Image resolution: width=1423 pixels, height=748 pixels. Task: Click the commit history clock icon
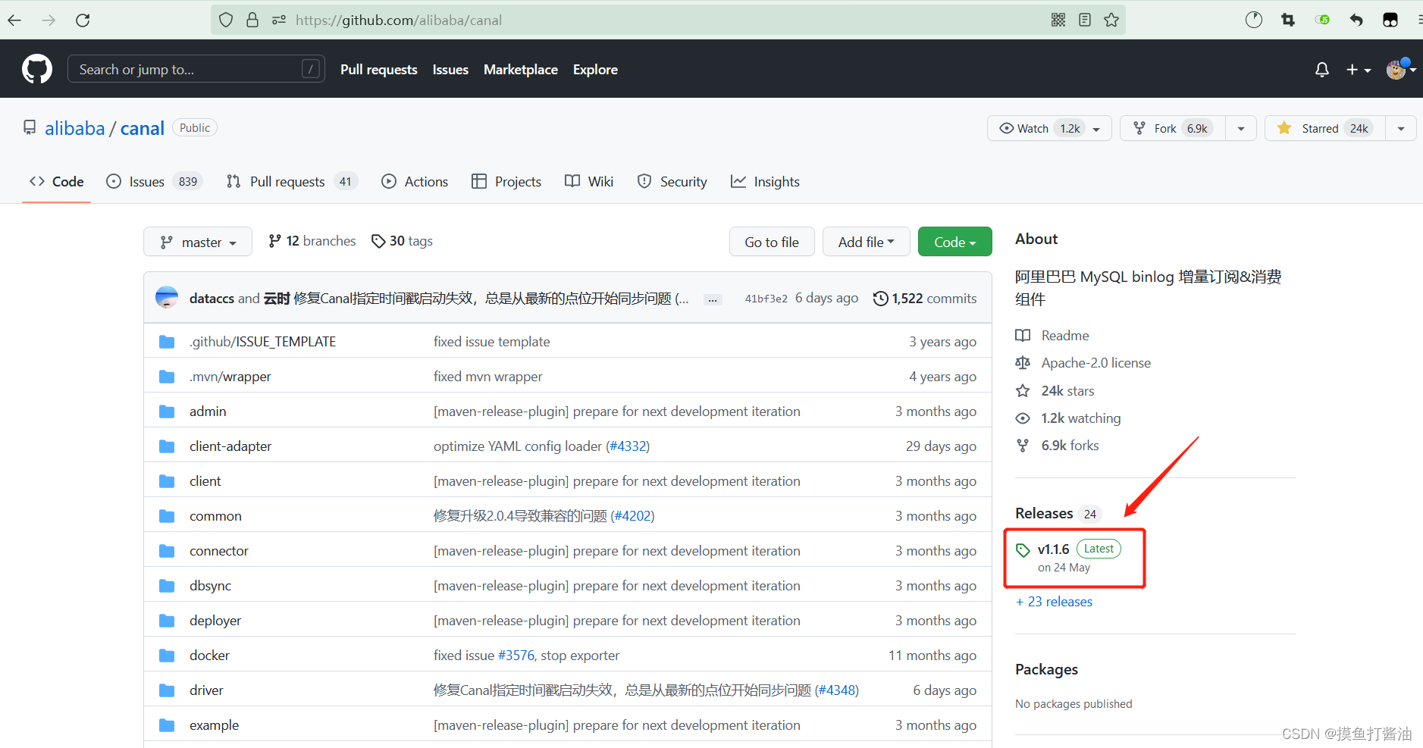tap(880, 299)
